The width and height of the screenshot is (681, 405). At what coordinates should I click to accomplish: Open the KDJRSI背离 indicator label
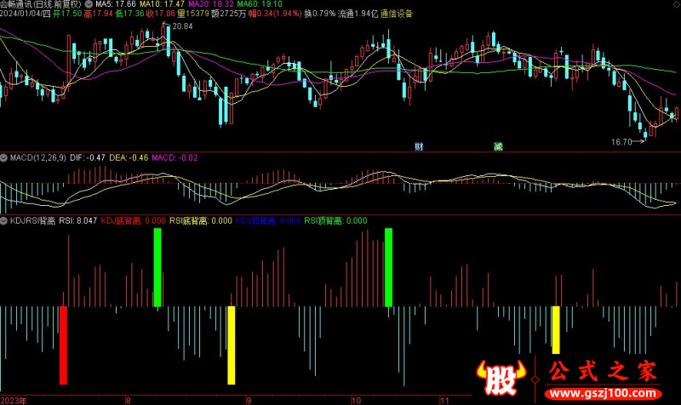pyautogui.click(x=31, y=220)
